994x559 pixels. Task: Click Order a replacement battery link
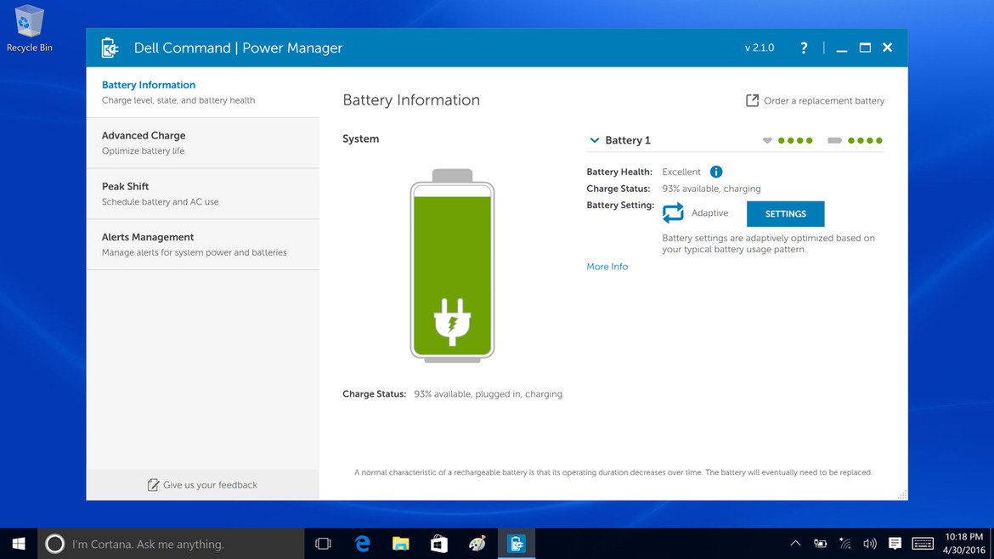(x=823, y=101)
